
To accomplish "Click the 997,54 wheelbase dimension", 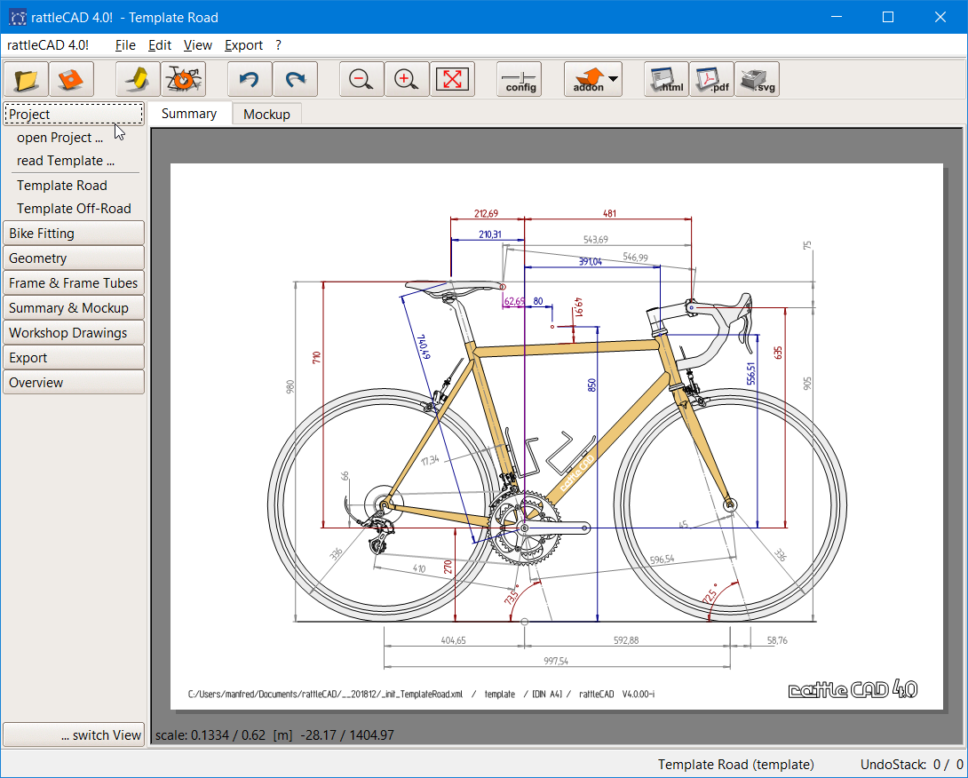I will [556, 661].
